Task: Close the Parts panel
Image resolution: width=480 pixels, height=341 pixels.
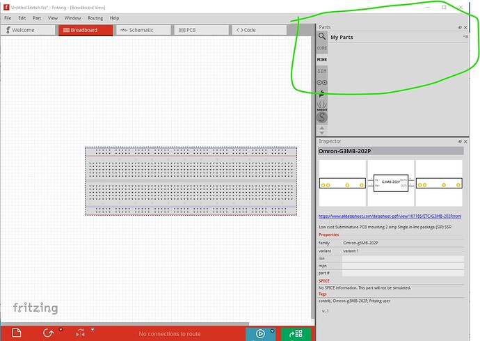Action: click(x=465, y=27)
